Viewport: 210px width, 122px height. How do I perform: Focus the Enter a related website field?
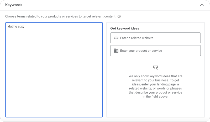pyautogui.click(x=155, y=38)
